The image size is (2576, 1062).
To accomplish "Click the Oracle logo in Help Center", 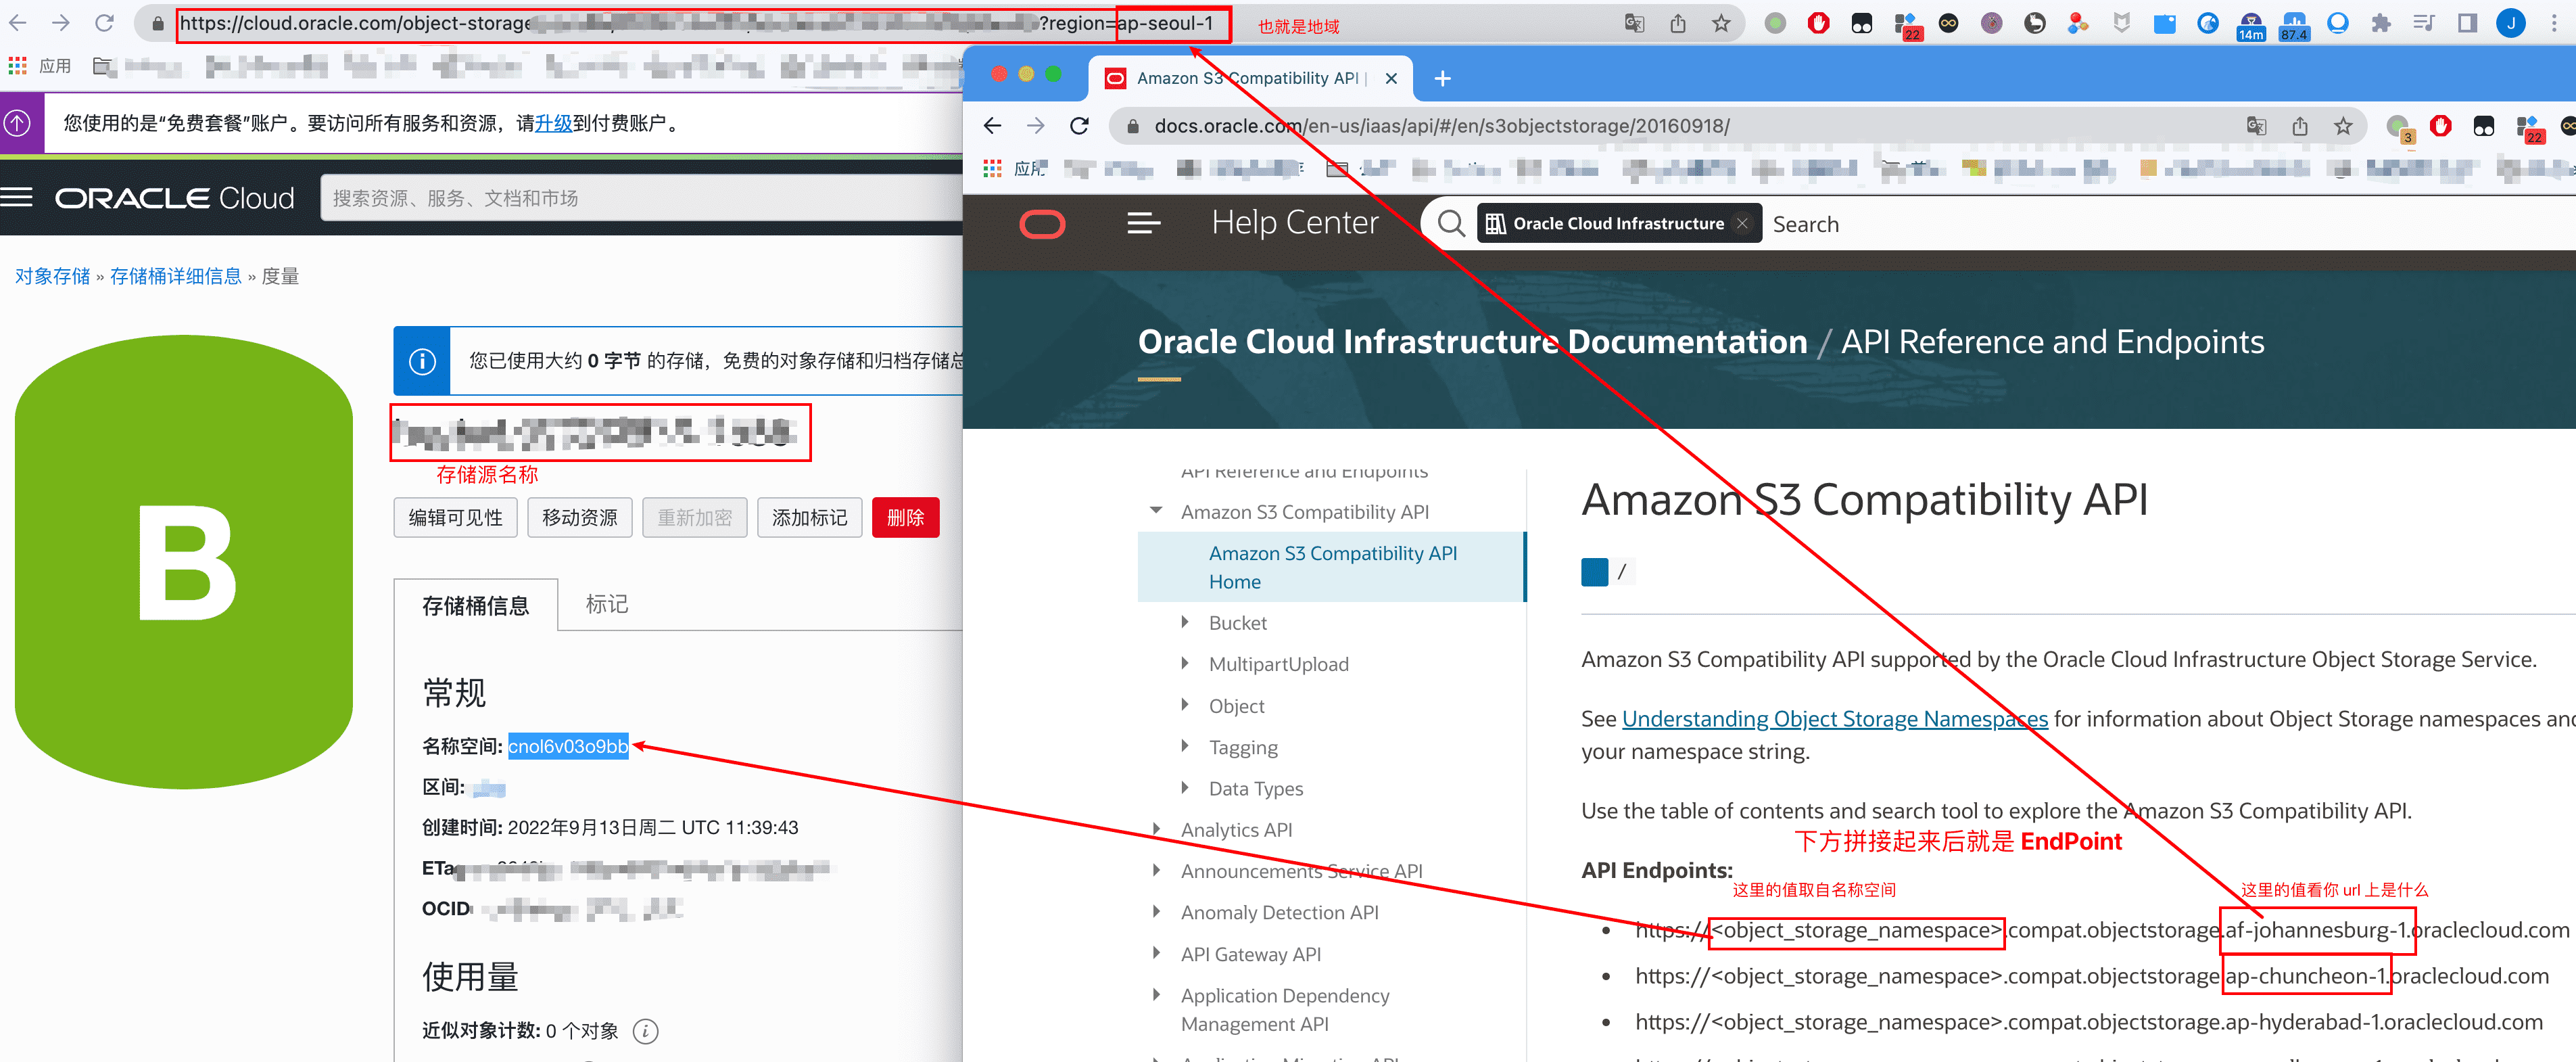I will 1041,224.
